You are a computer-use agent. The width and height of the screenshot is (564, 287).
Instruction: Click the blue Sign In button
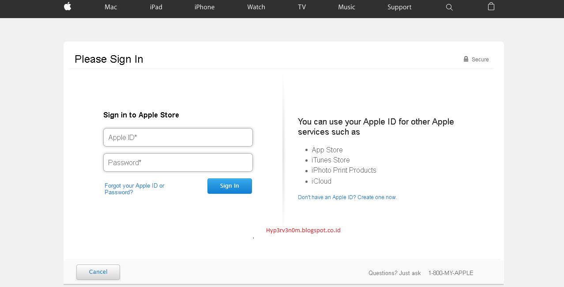(229, 186)
